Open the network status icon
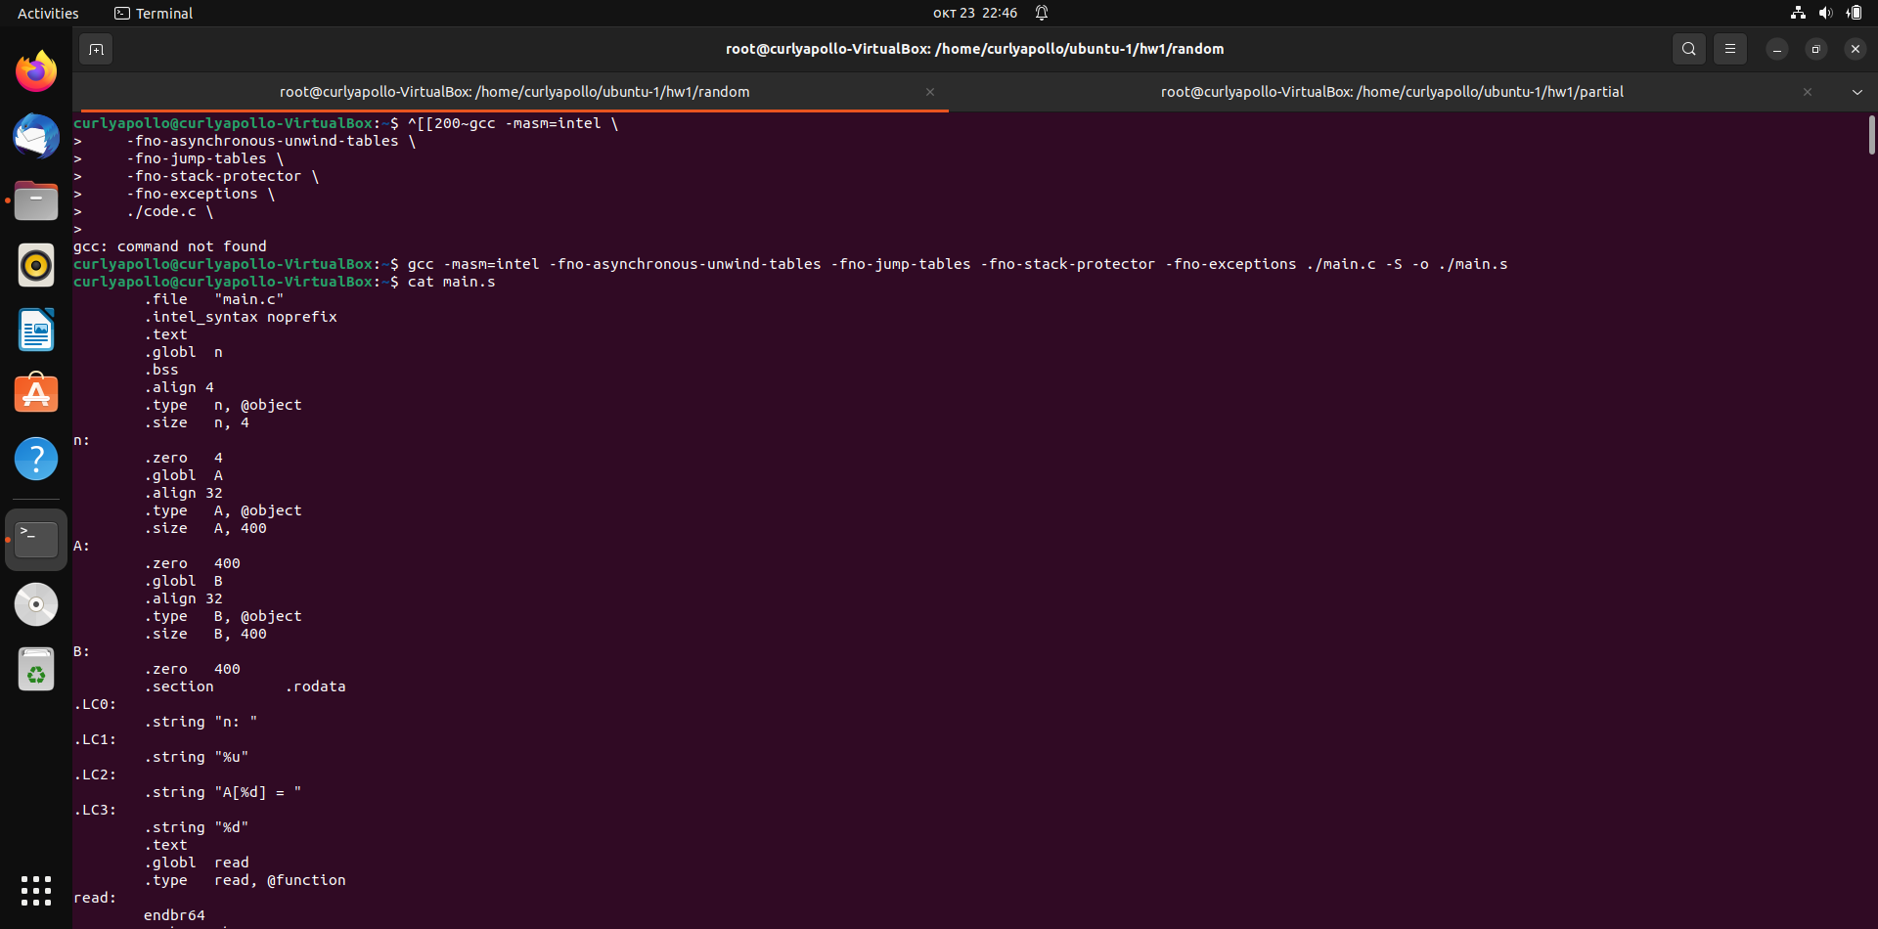Image resolution: width=1878 pixels, height=929 pixels. (x=1798, y=13)
